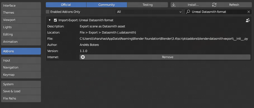The width and height of the screenshot is (254, 108).
Task: Open the File Paths preferences section
Action: [x=21, y=98]
